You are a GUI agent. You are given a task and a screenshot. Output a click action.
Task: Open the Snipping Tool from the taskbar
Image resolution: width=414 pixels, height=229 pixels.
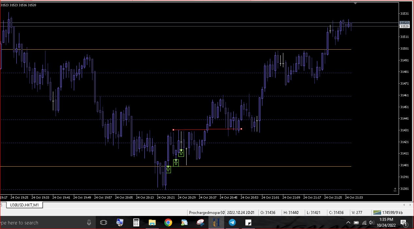coord(200,222)
